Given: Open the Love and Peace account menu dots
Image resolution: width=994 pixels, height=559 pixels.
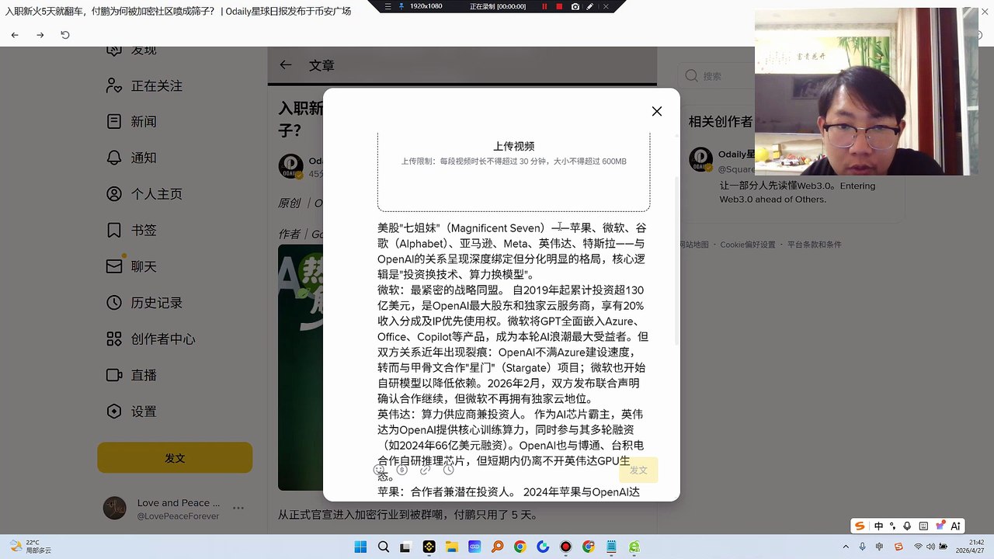Looking at the screenshot, I should (x=238, y=509).
